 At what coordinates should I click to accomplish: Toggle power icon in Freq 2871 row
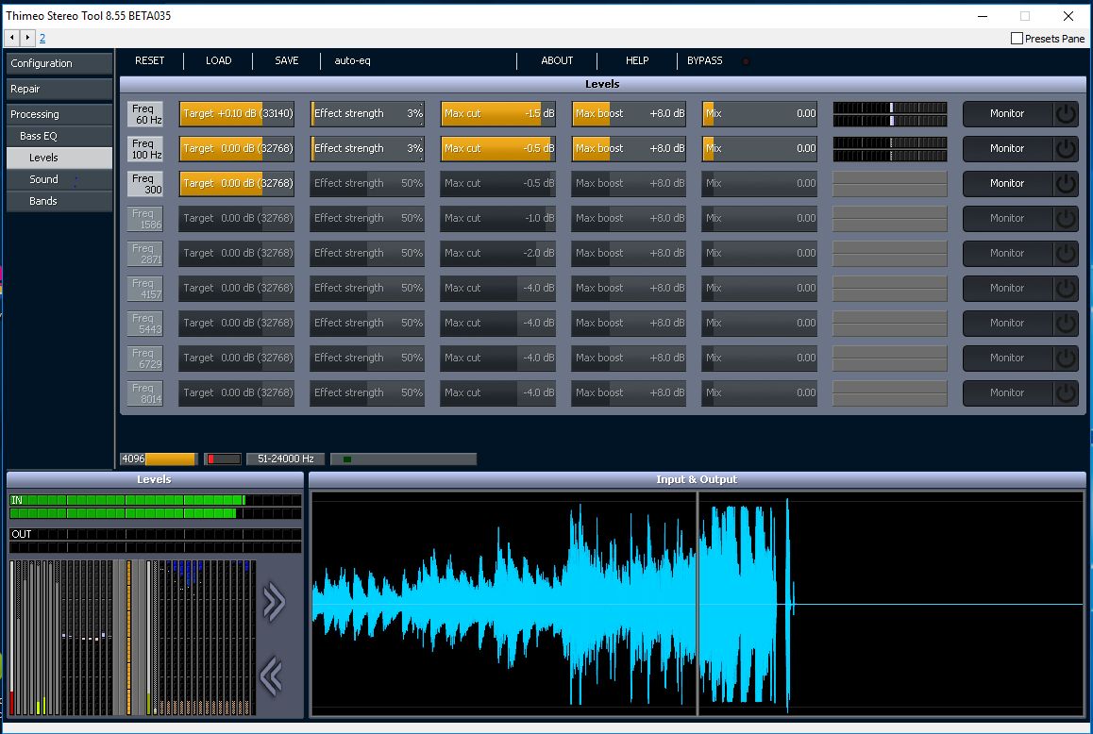click(x=1065, y=253)
